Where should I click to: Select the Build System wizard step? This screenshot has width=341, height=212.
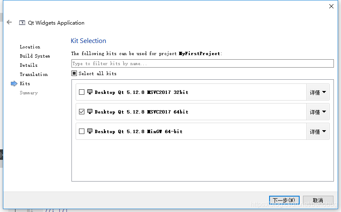(35, 56)
